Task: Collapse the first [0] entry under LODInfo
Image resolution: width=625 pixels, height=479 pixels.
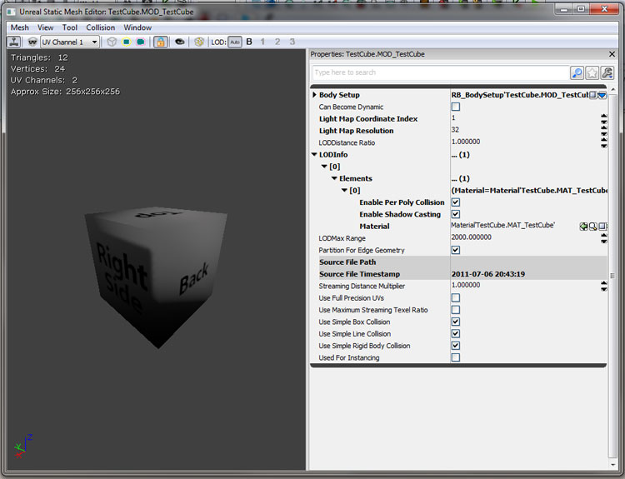Action: tap(324, 166)
